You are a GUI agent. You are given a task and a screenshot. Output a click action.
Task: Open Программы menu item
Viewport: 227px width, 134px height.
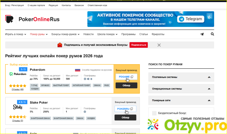pyautogui.click(x=129, y=34)
